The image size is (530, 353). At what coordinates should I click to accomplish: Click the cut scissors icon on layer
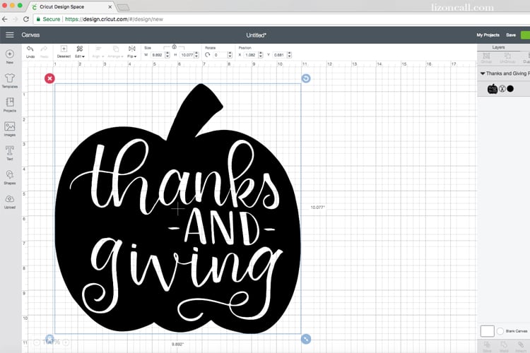tap(502, 89)
